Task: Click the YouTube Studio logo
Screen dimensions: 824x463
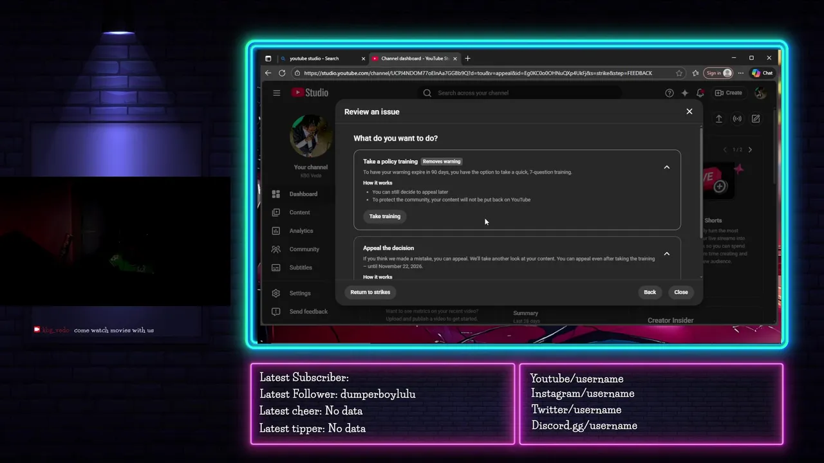Action: [310, 93]
